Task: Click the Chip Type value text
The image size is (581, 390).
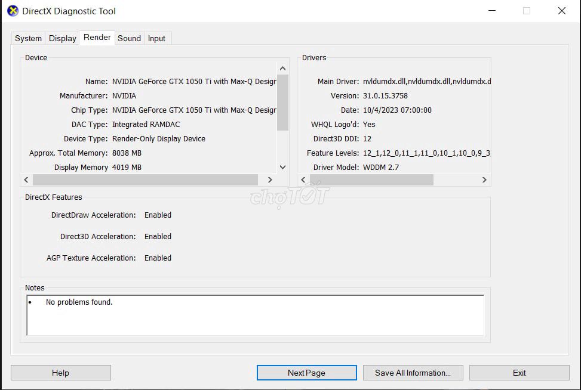Action: (x=194, y=110)
